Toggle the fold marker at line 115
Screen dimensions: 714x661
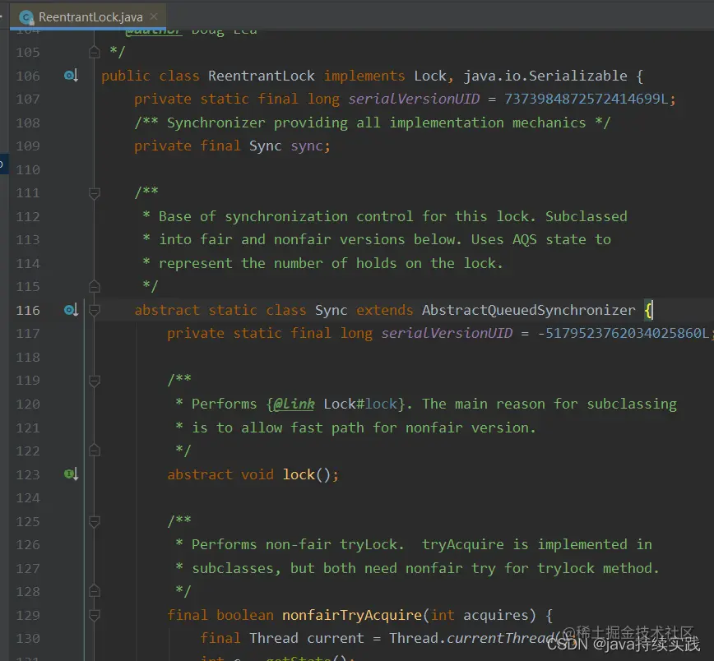click(x=95, y=287)
